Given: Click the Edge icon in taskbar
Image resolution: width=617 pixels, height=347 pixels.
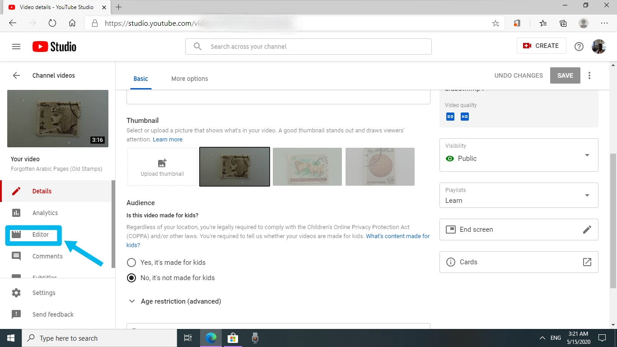Looking at the screenshot, I should pyautogui.click(x=211, y=338).
